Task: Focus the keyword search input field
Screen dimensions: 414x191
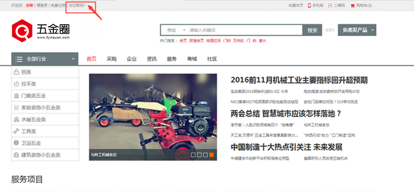Action: (245, 30)
